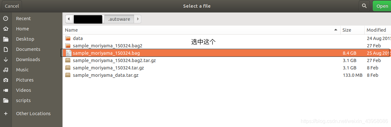Click the Home house icon

(x=5, y=29)
